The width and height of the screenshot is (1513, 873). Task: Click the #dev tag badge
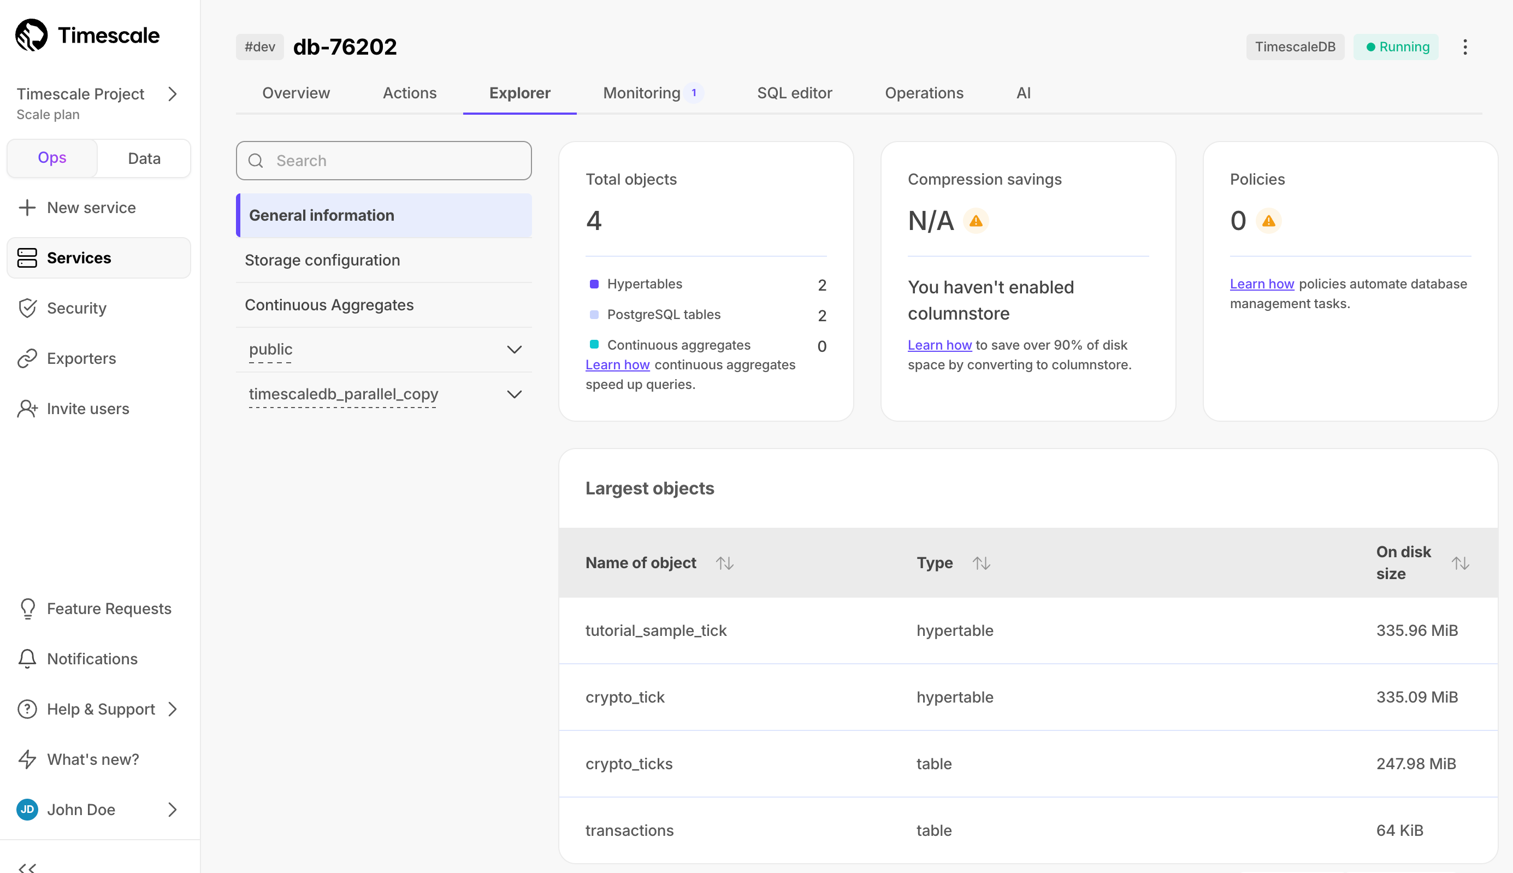pos(259,47)
